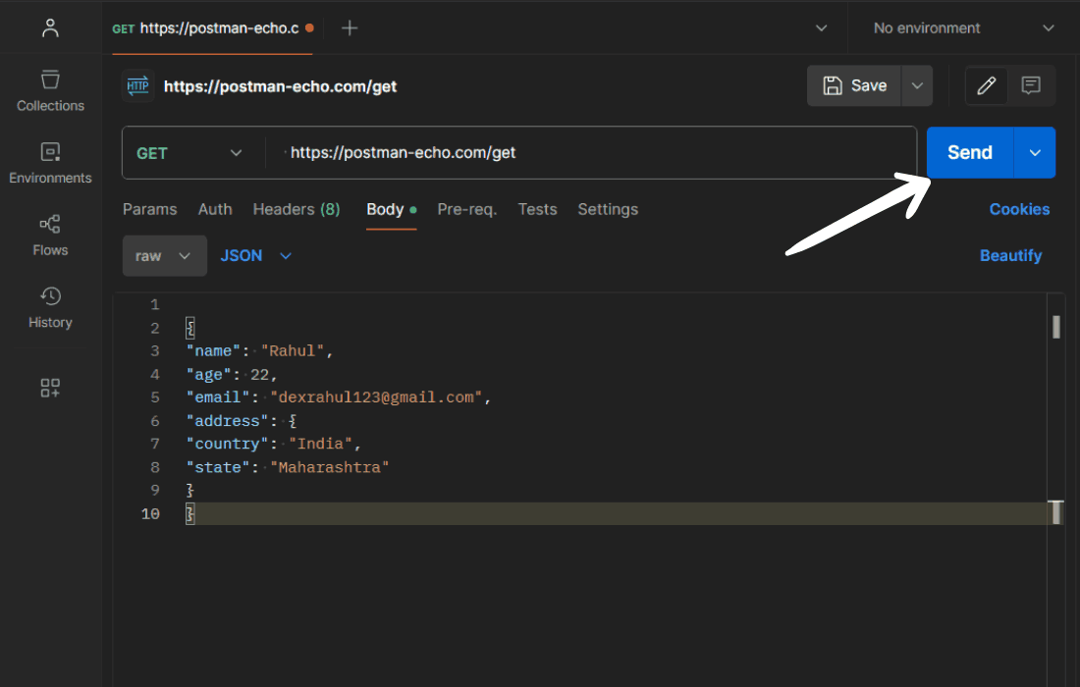Open the Environments sidebar panel

pyautogui.click(x=50, y=163)
